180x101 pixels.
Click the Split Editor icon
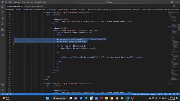174,6
